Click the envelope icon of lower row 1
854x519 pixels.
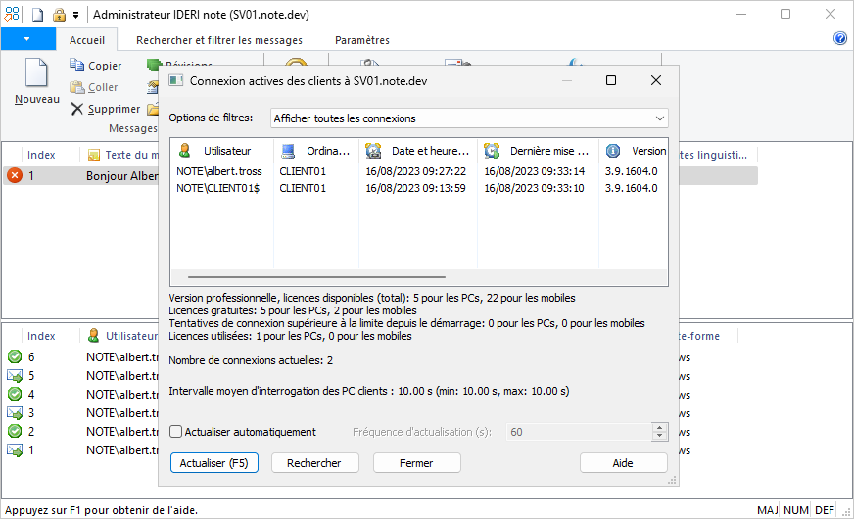pos(15,449)
